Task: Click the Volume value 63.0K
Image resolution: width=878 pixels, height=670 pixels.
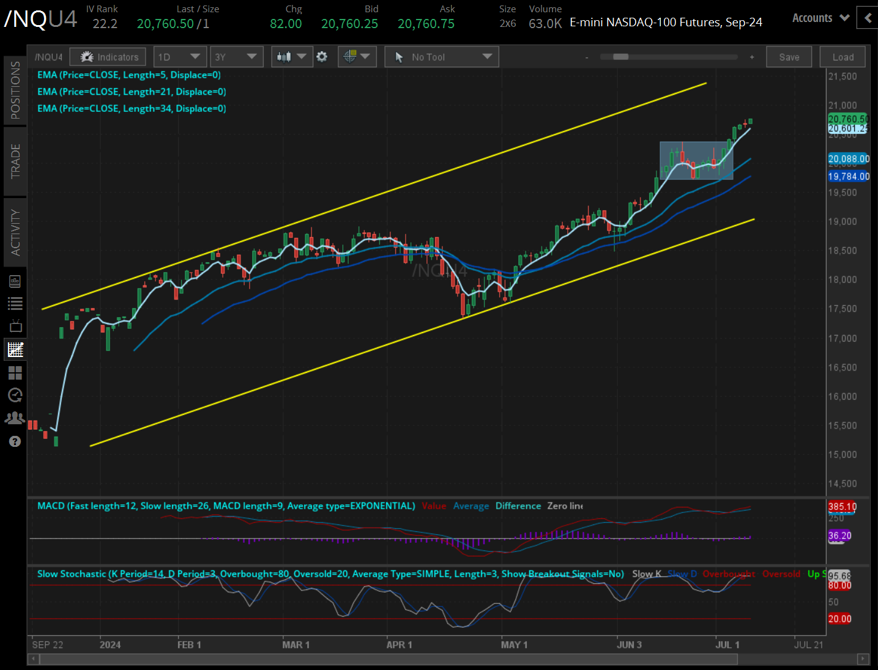Action: [545, 24]
